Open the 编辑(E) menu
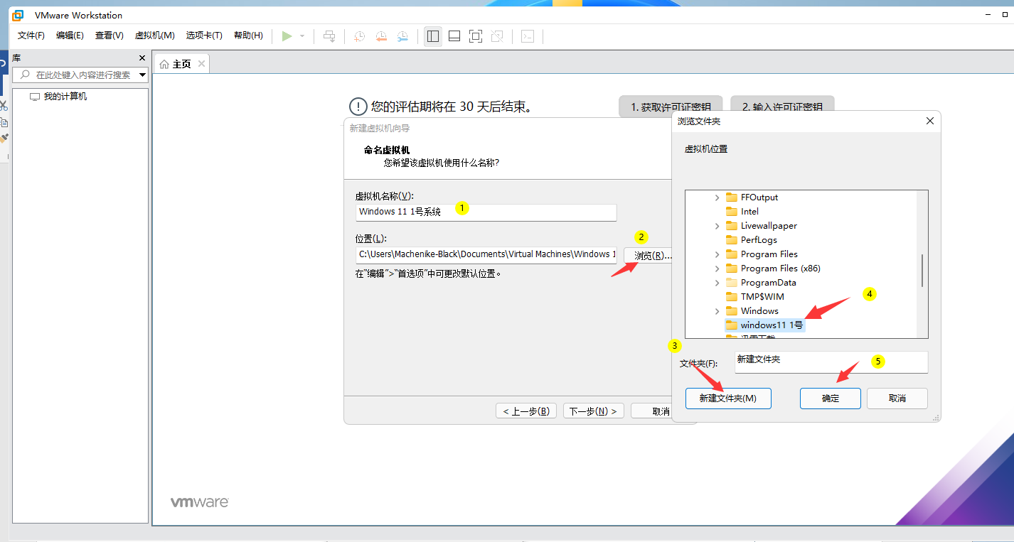The width and height of the screenshot is (1014, 542). (70, 36)
